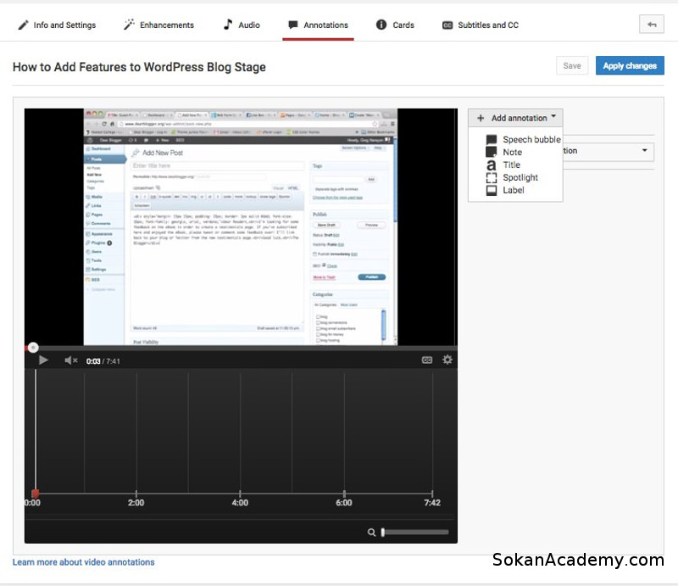Image resolution: width=678 pixels, height=586 pixels.
Task: Click the info circle Cards icon
Action: tap(381, 25)
